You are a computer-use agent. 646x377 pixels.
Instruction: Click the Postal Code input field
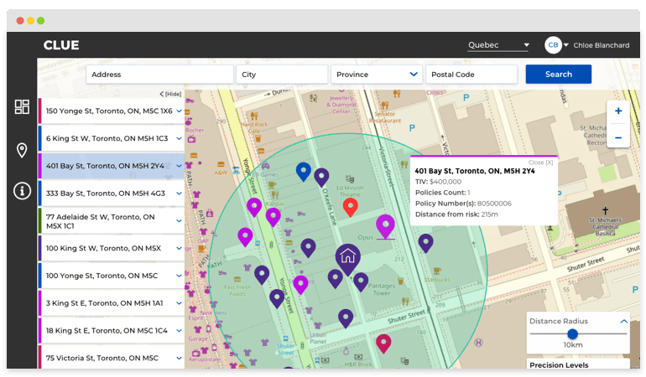(471, 74)
